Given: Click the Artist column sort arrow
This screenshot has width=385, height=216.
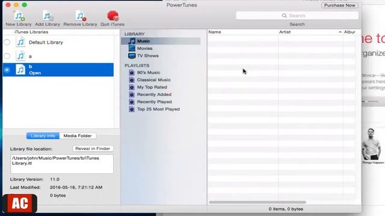Looking at the screenshot, I should point(340,32).
